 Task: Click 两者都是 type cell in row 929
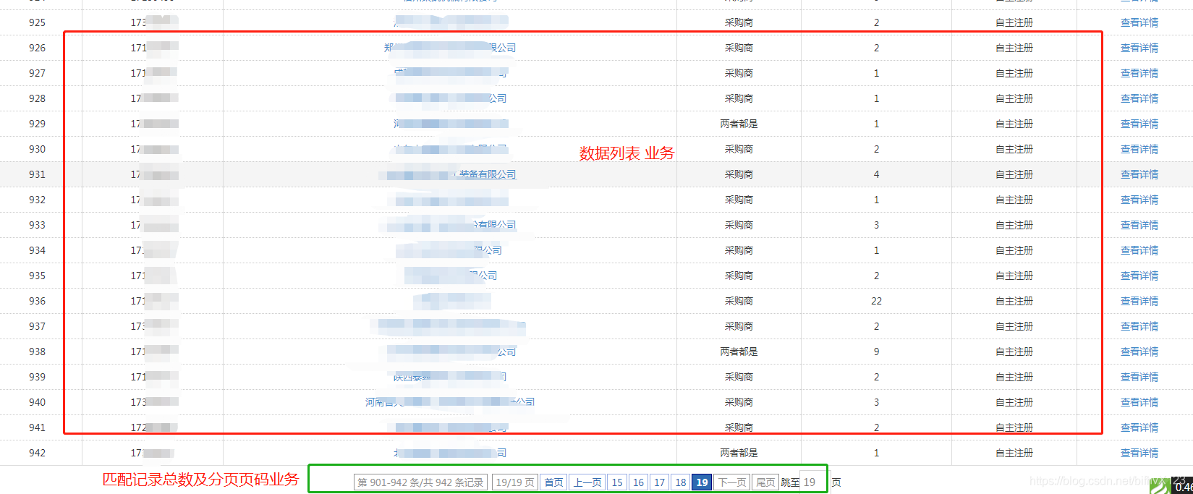[x=739, y=124]
